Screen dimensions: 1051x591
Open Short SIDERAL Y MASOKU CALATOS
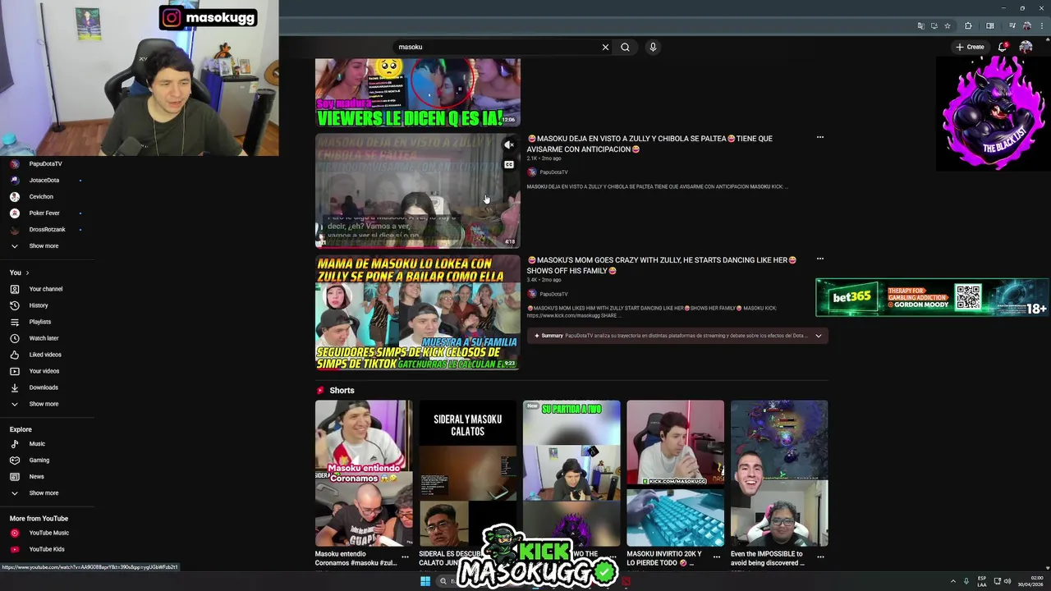point(467,474)
